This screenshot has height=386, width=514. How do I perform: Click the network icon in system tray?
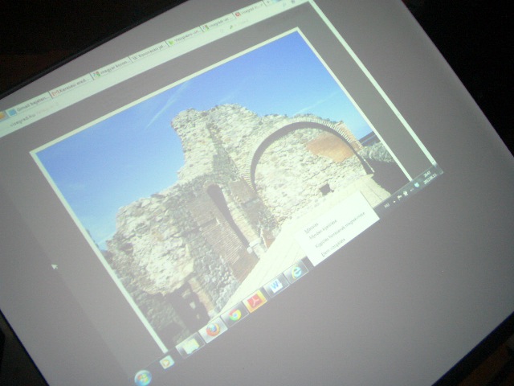[x=413, y=189]
